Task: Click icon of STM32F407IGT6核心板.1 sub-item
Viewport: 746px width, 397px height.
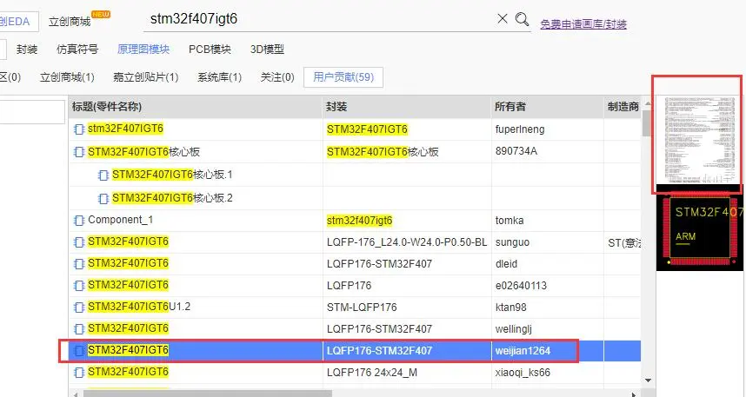Action: (x=103, y=175)
